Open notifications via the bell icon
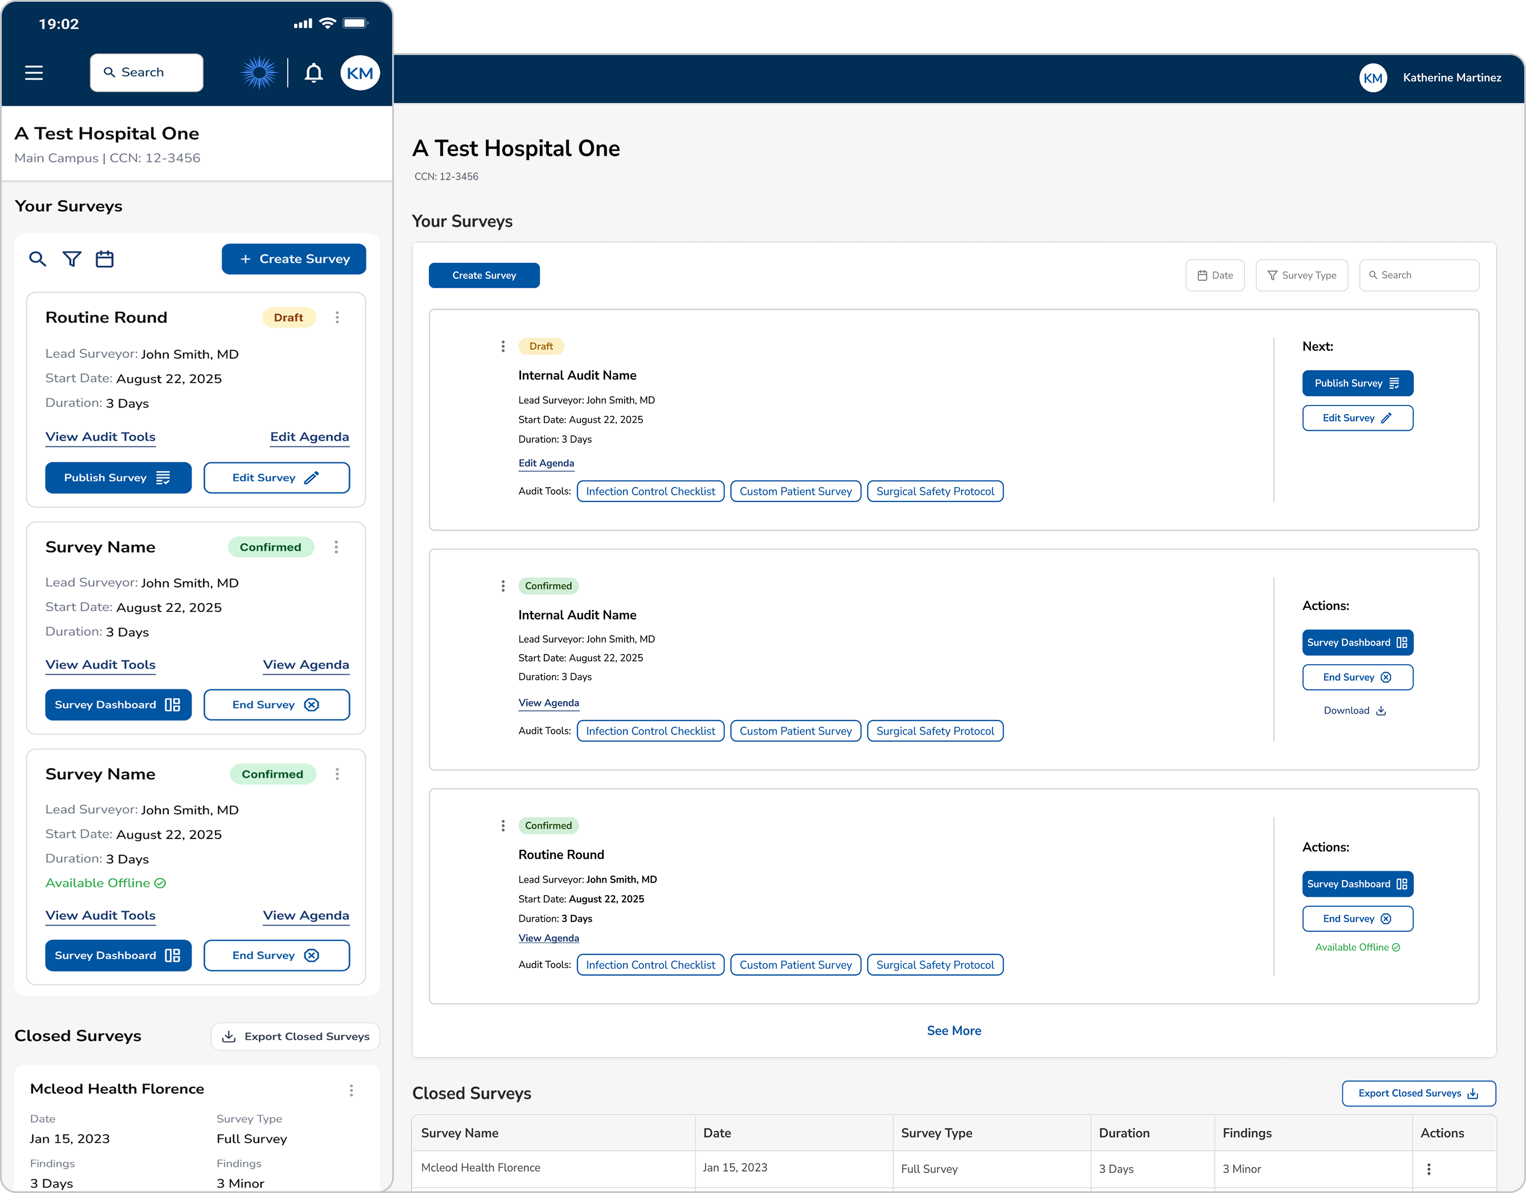1526x1193 pixels. coord(314,73)
